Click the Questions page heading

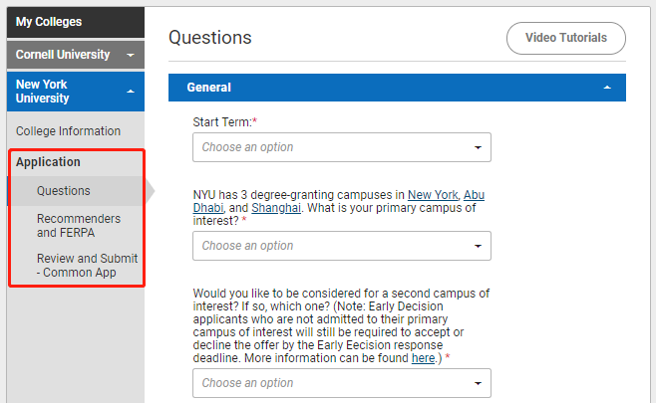click(x=210, y=38)
